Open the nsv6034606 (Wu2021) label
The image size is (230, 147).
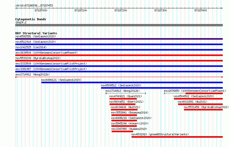(x=125, y=107)
